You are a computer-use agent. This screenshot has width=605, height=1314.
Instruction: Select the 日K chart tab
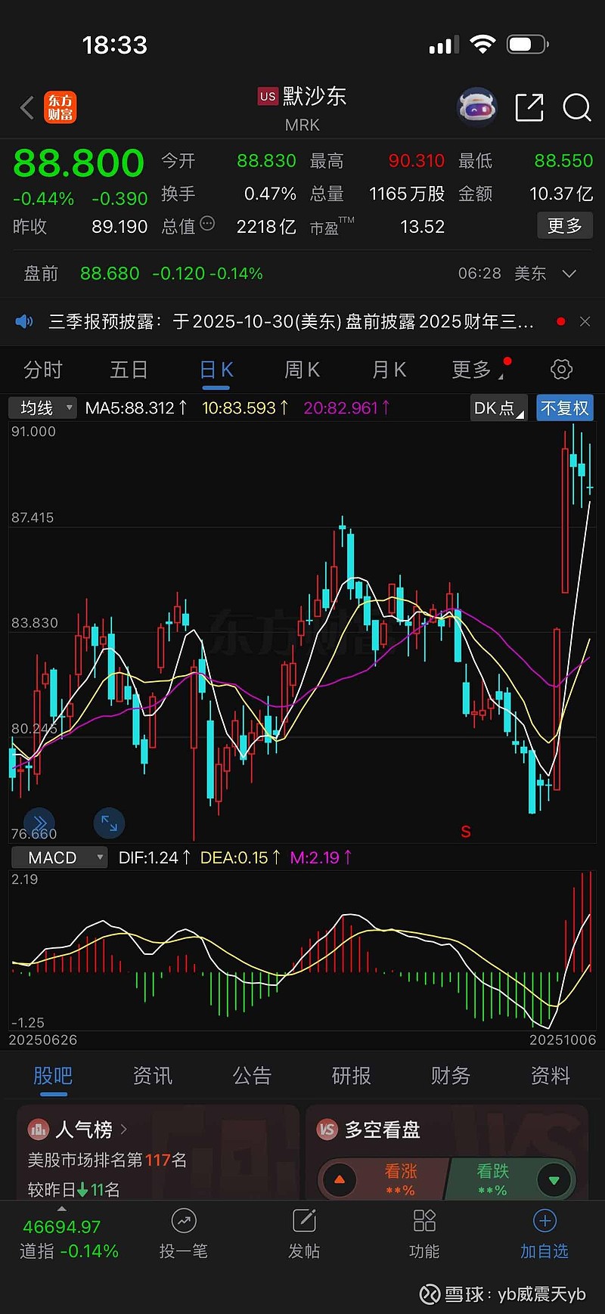(x=216, y=370)
